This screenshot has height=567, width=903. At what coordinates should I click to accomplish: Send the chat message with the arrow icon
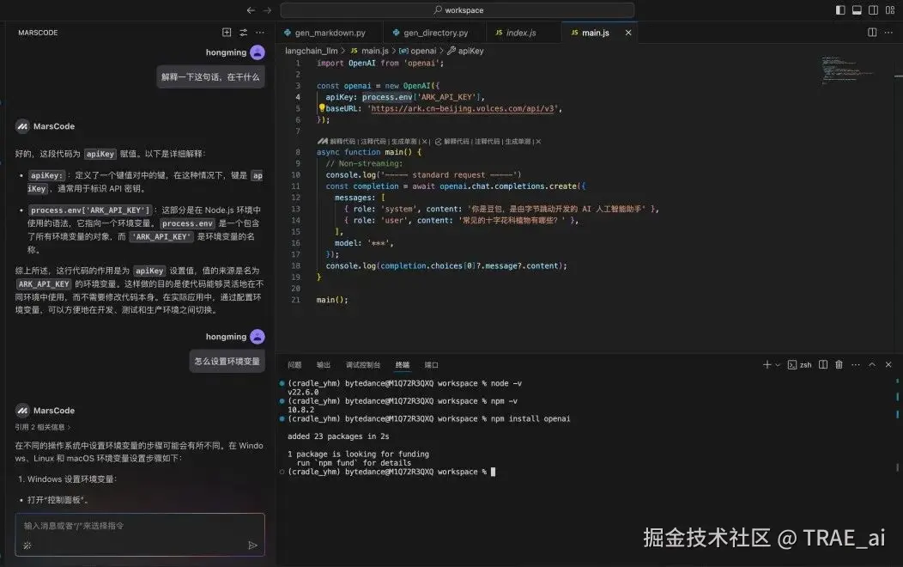(x=253, y=545)
